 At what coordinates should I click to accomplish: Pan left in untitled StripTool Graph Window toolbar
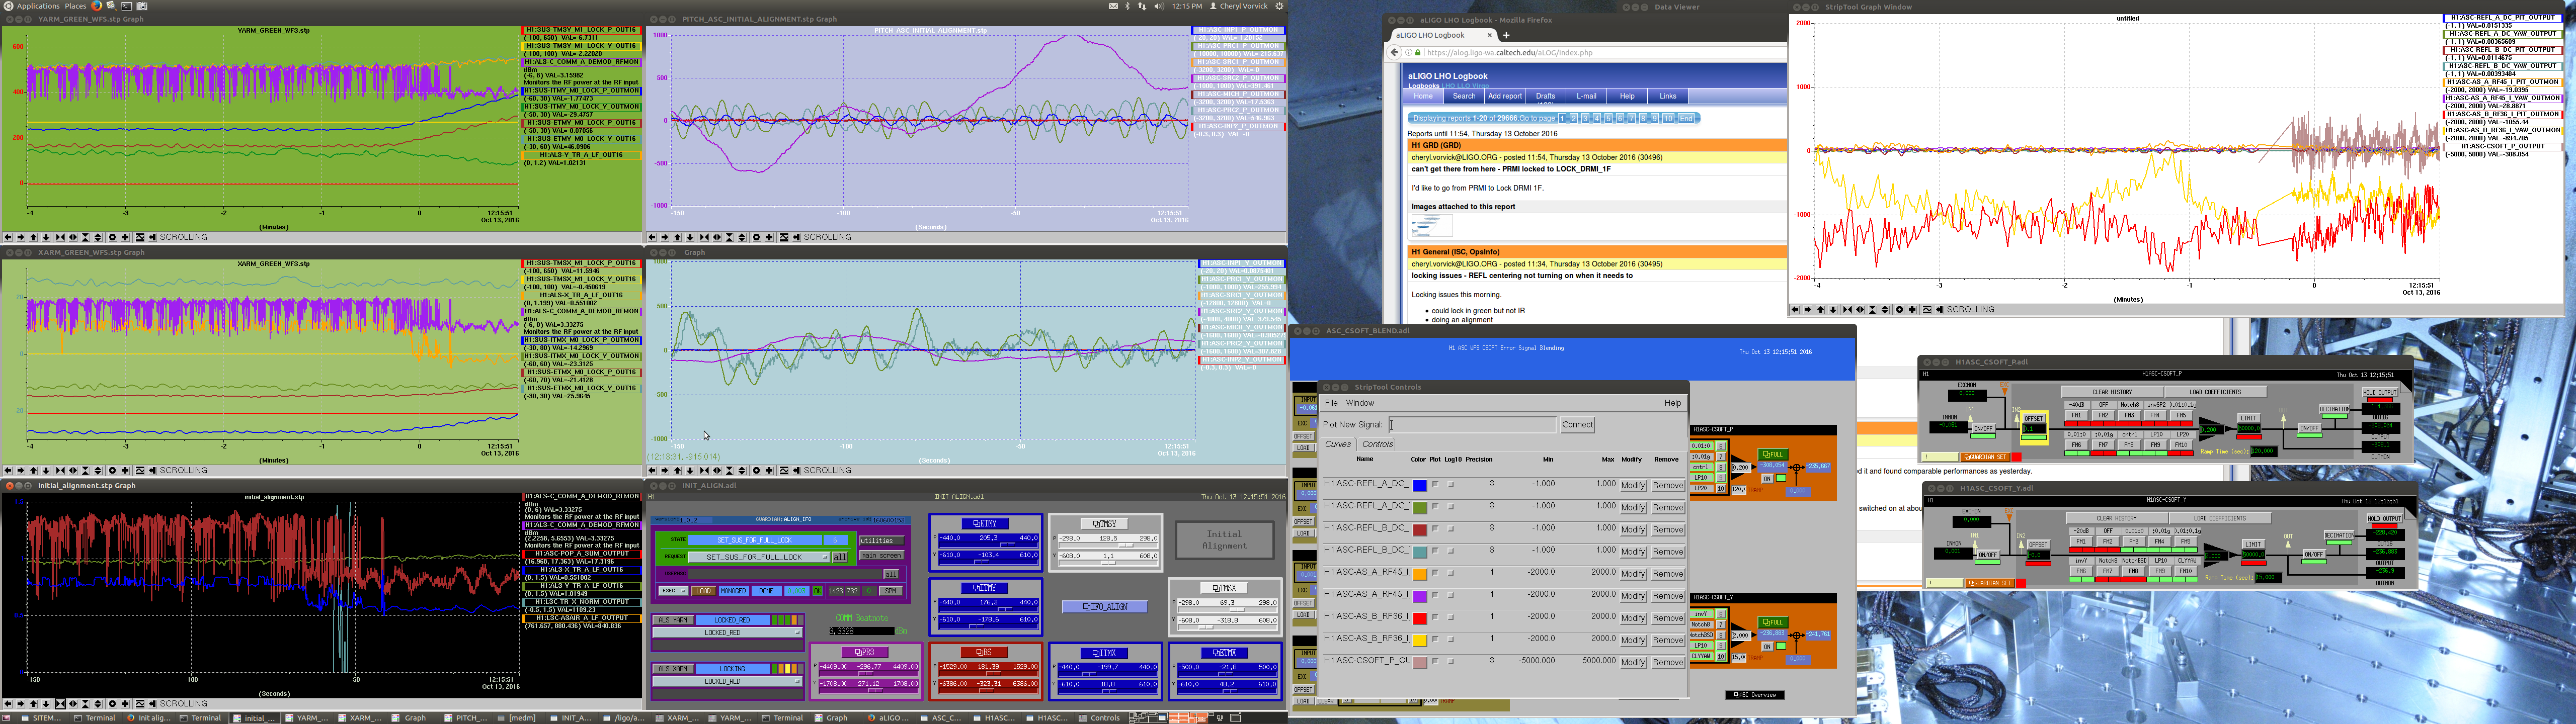(1795, 310)
